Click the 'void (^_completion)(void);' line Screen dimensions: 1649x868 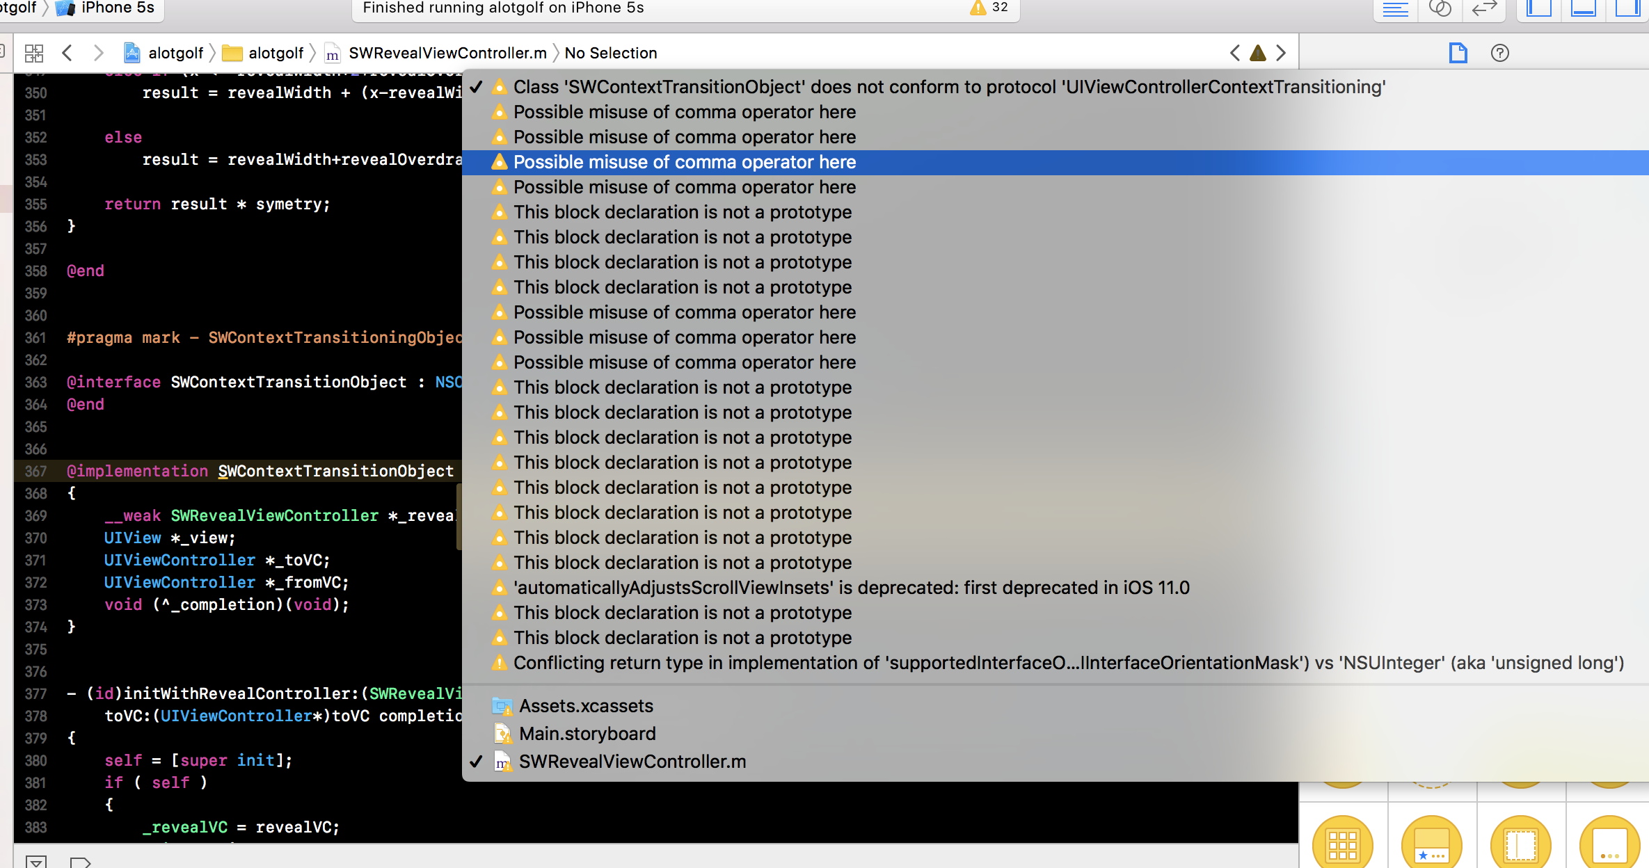pyautogui.click(x=227, y=604)
